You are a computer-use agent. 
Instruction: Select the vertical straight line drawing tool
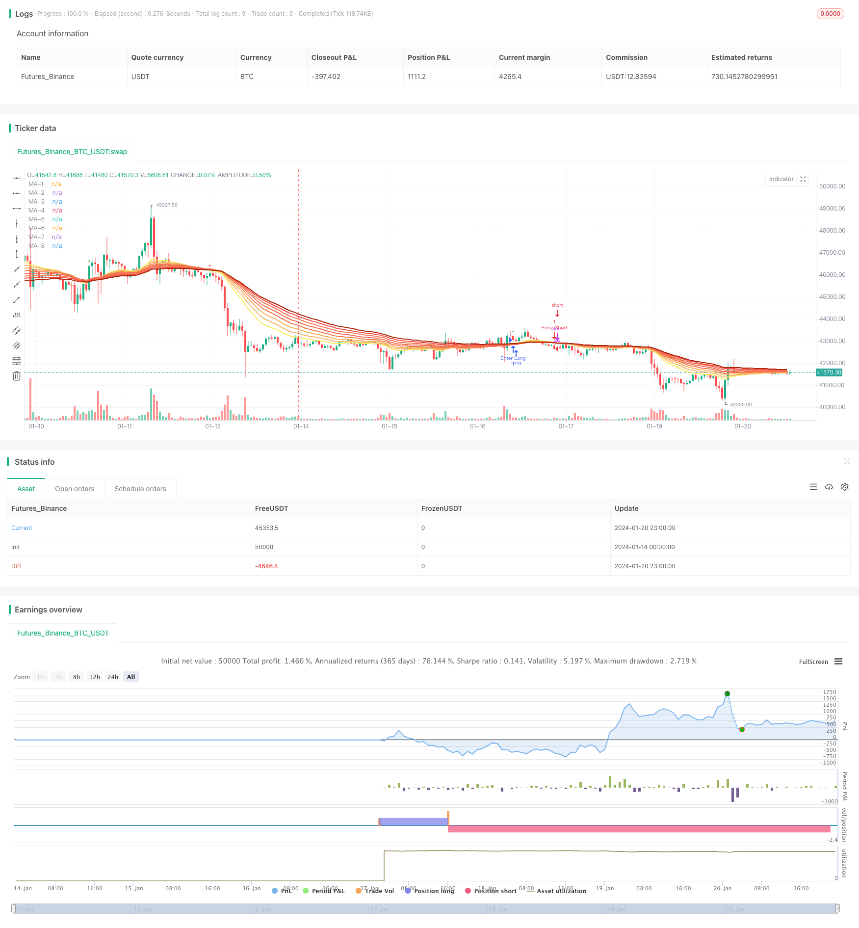pos(17,224)
